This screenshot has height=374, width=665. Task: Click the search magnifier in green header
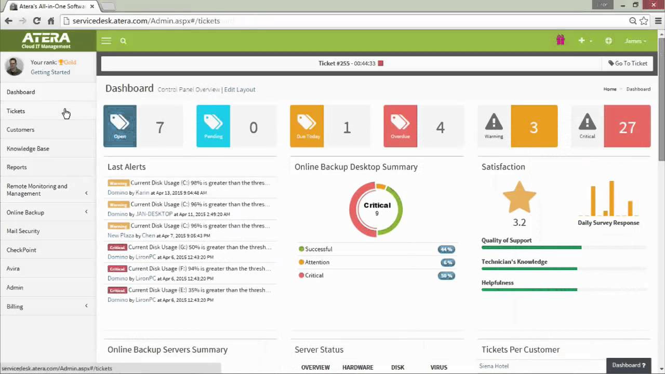(123, 41)
